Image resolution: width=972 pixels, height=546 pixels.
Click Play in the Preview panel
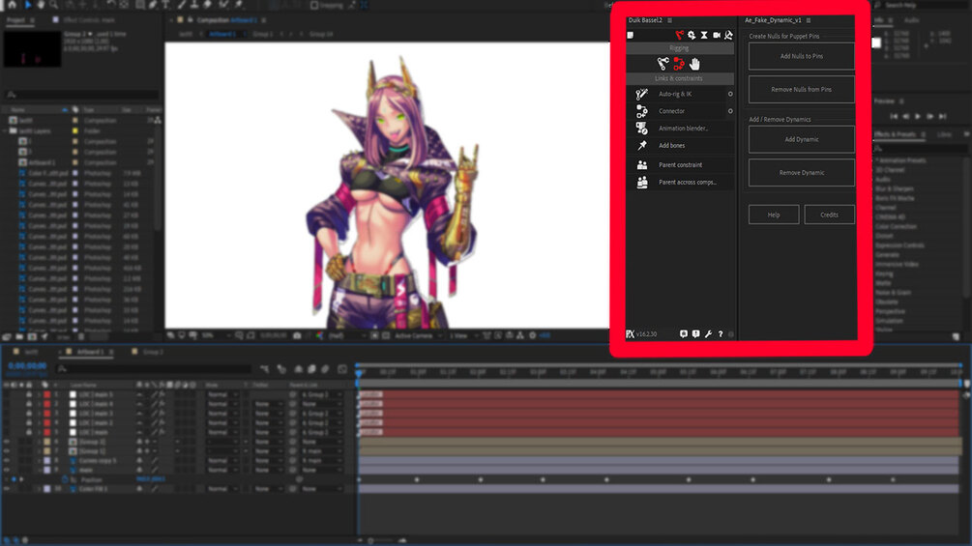[x=918, y=116]
